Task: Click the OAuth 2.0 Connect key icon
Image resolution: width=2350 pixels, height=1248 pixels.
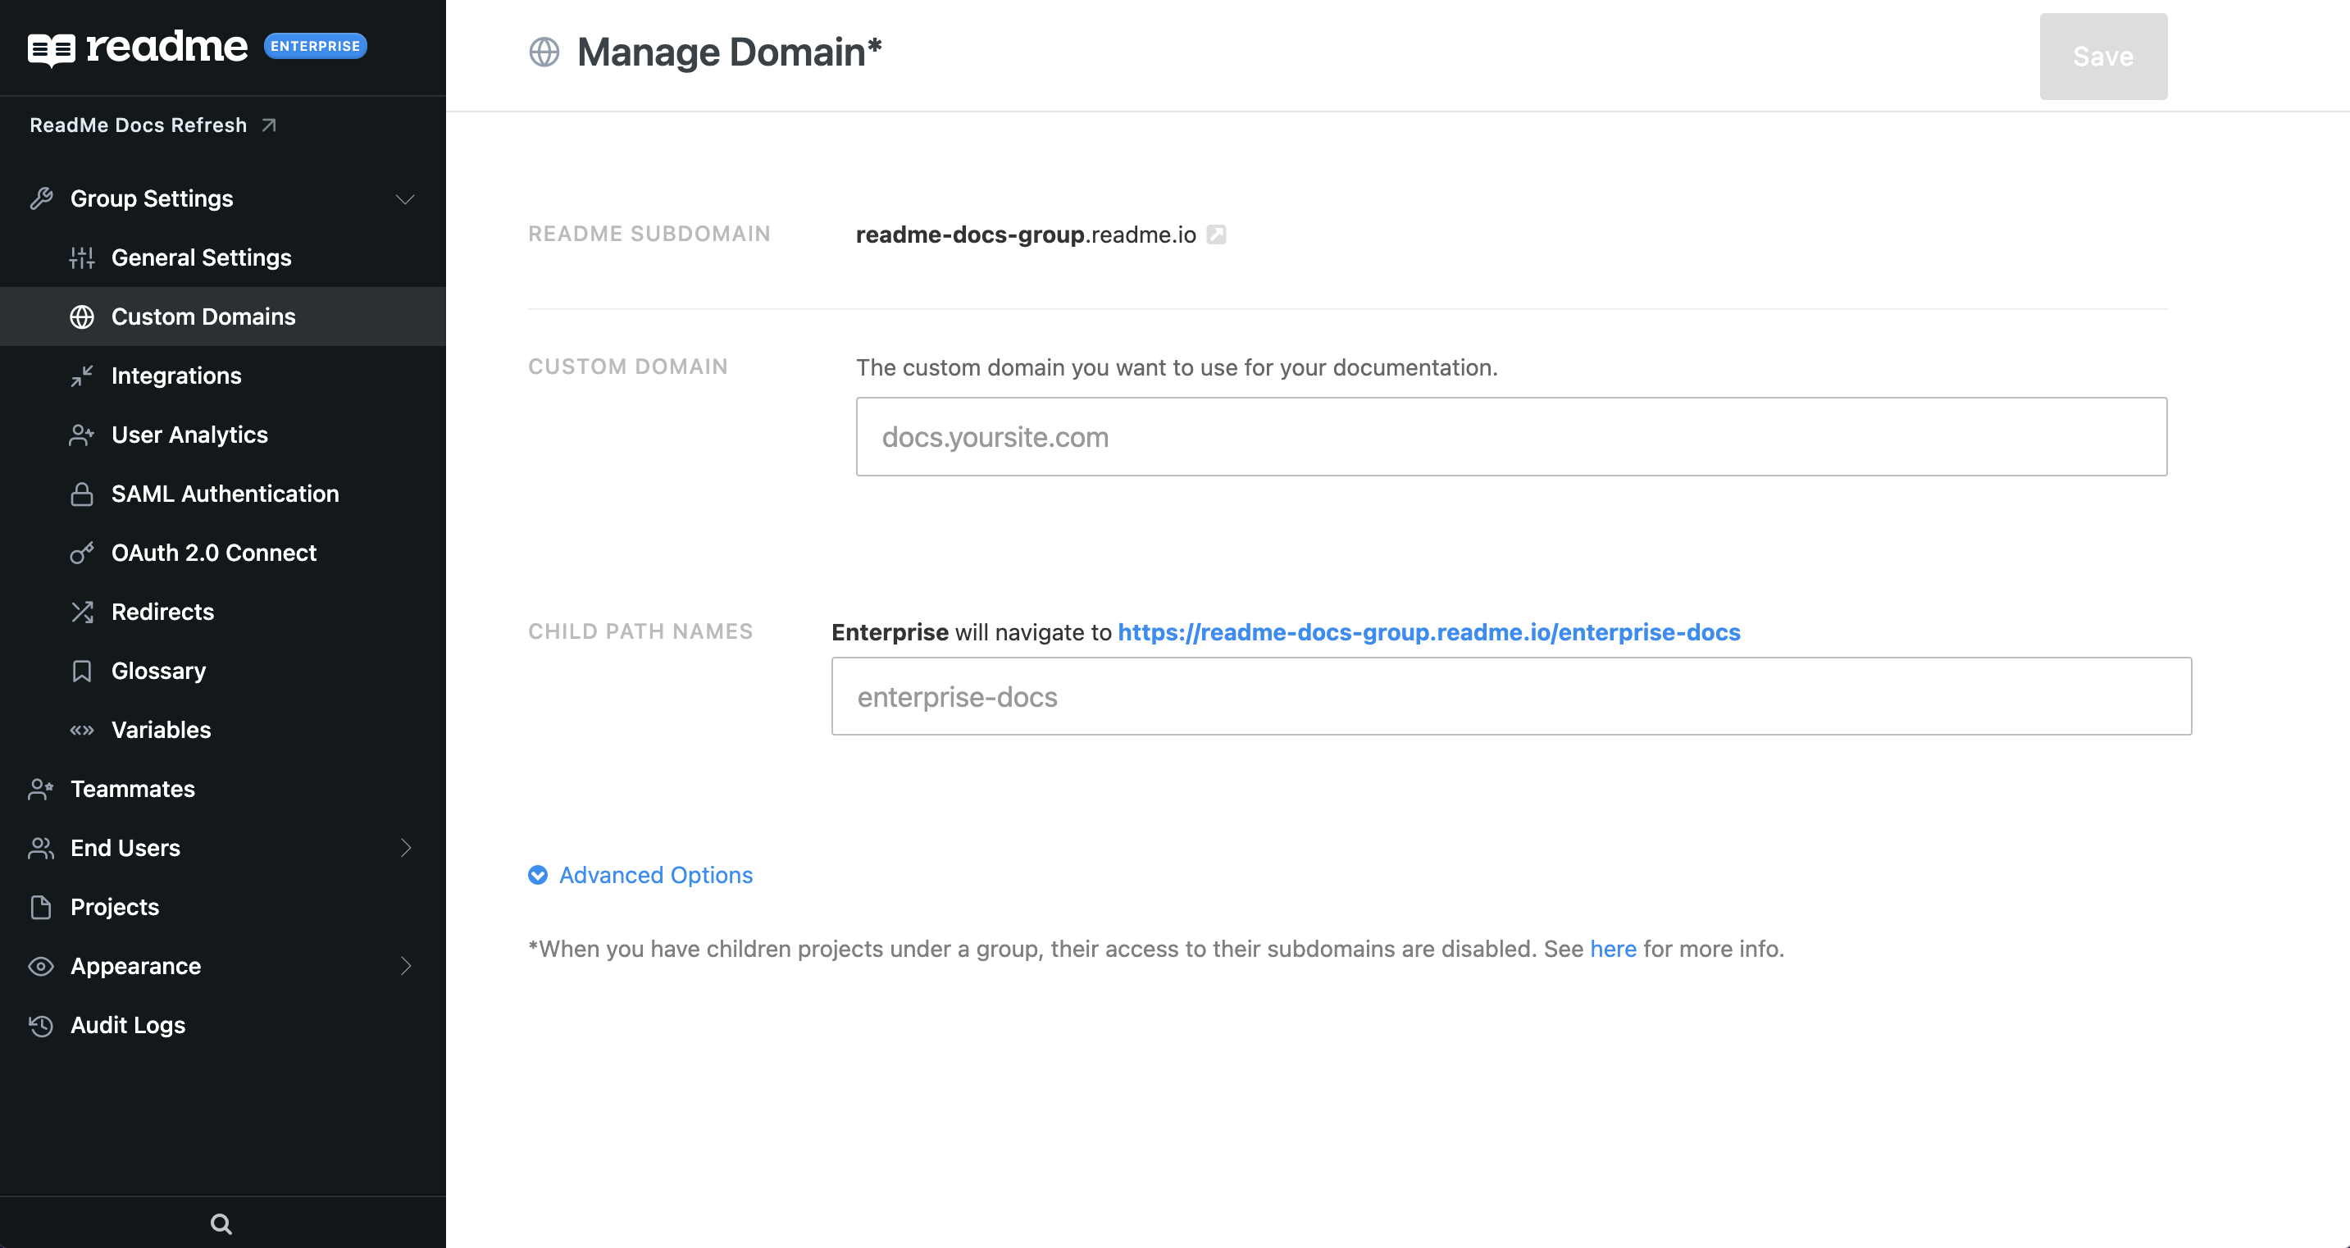Action: [82, 553]
